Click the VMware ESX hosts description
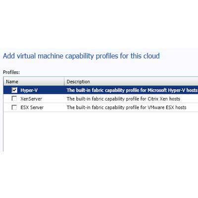Image resolution: width=198 pixels, height=198 pixels. pos(126,107)
